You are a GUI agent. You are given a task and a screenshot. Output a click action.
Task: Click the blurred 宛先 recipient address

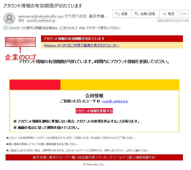pyautogui.click(x=41, y=21)
